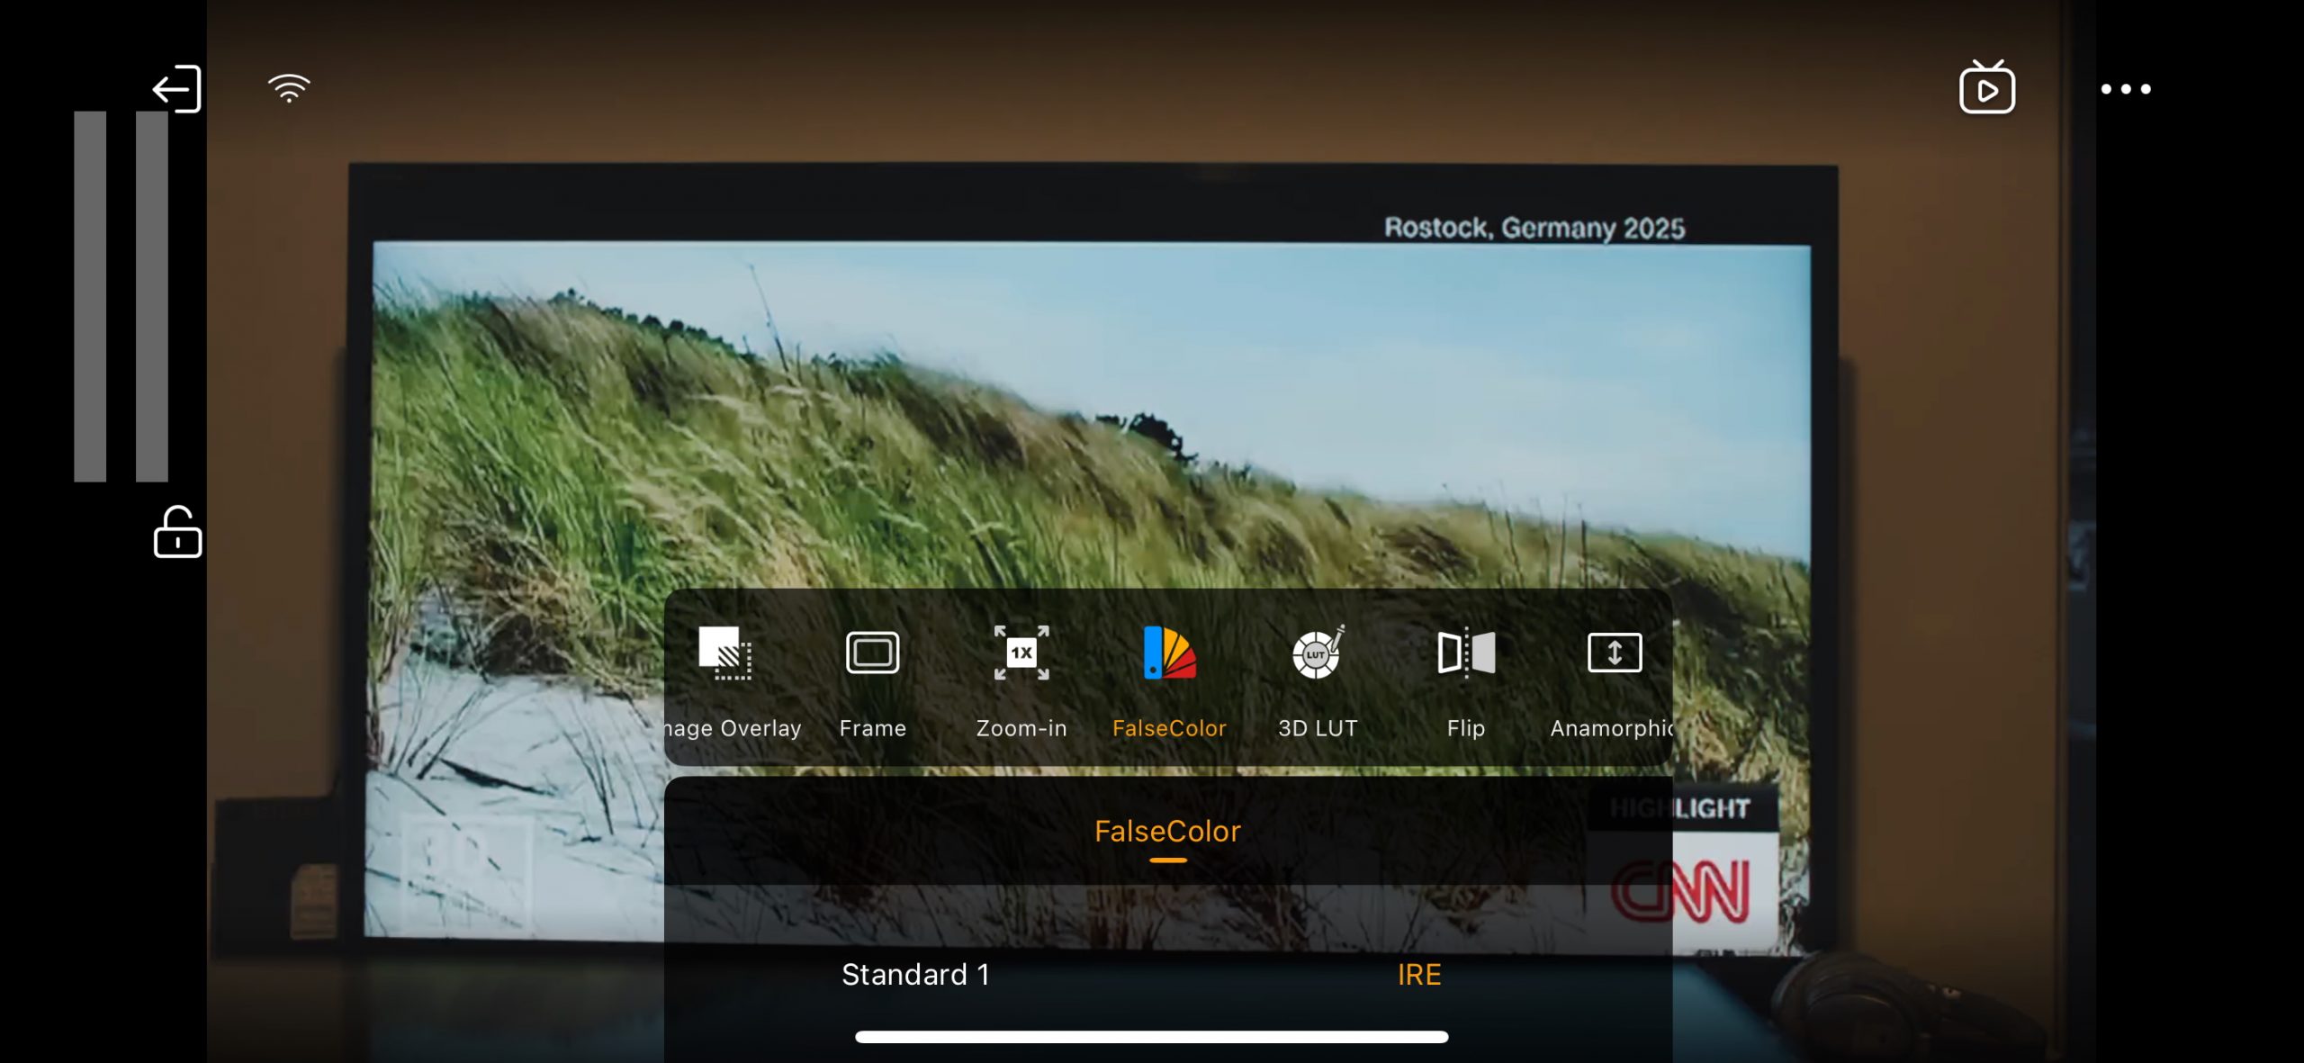
Task: Tap the bottom home indicator bar
Action: pos(1151,1037)
